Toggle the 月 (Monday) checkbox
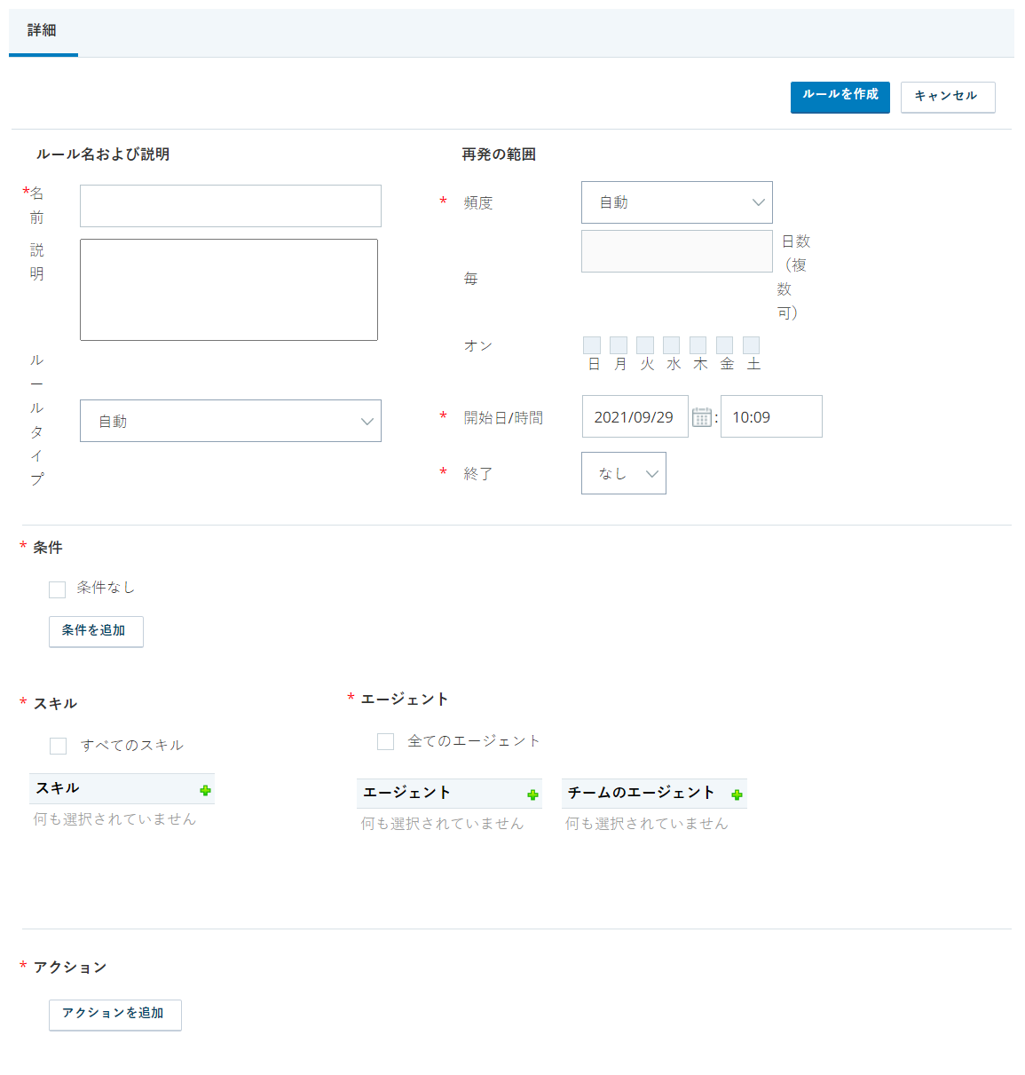Viewport: 1025px width, 1075px height. point(619,345)
